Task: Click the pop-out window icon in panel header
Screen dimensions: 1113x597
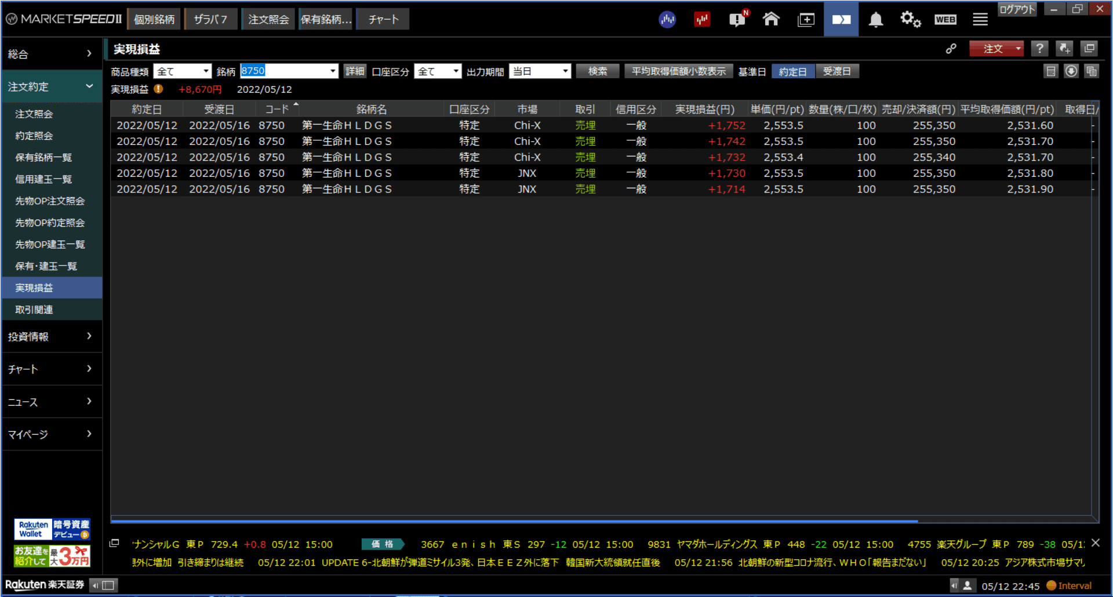Action: pyautogui.click(x=1089, y=49)
